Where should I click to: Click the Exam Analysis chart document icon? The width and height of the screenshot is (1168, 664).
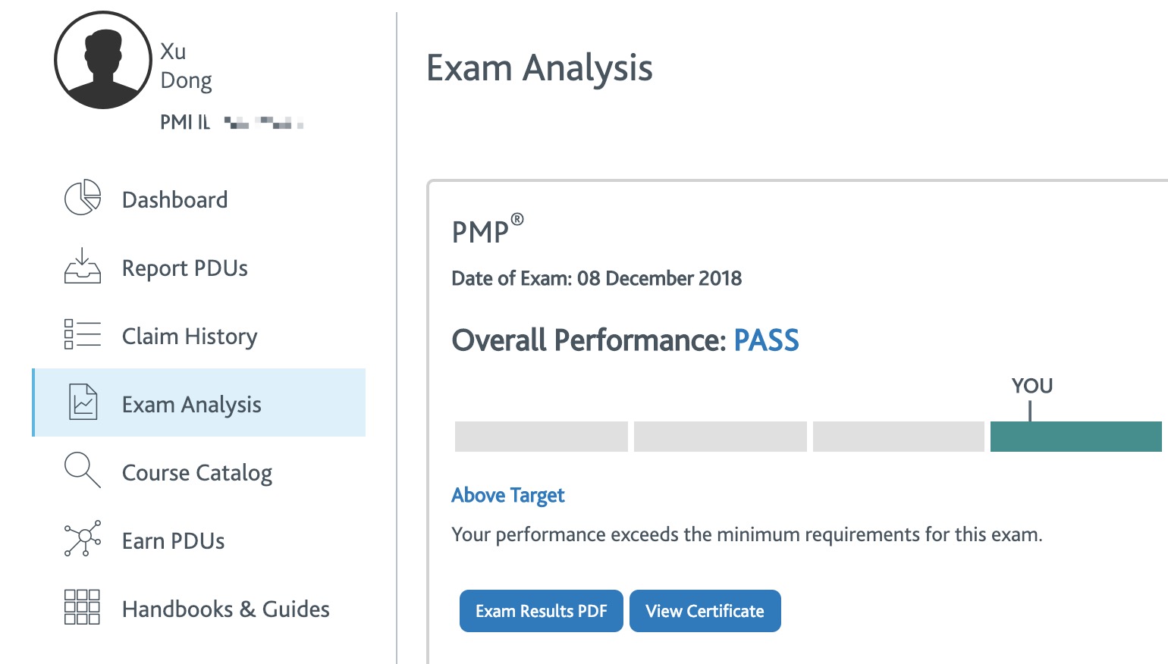83,402
